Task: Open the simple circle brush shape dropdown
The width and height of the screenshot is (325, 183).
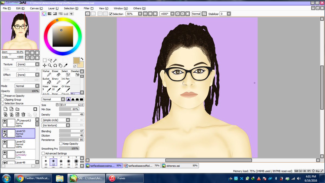Action: coord(56,120)
